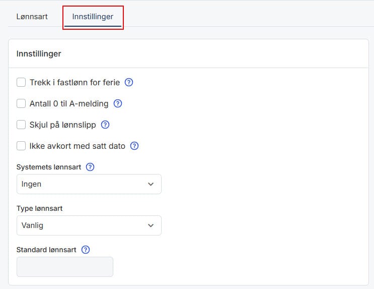Image resolution: width=374 pixels, height=289 pixels.
Task: Show help tooltip for Skjul på lønnslipp
Action: click(105, 125)
